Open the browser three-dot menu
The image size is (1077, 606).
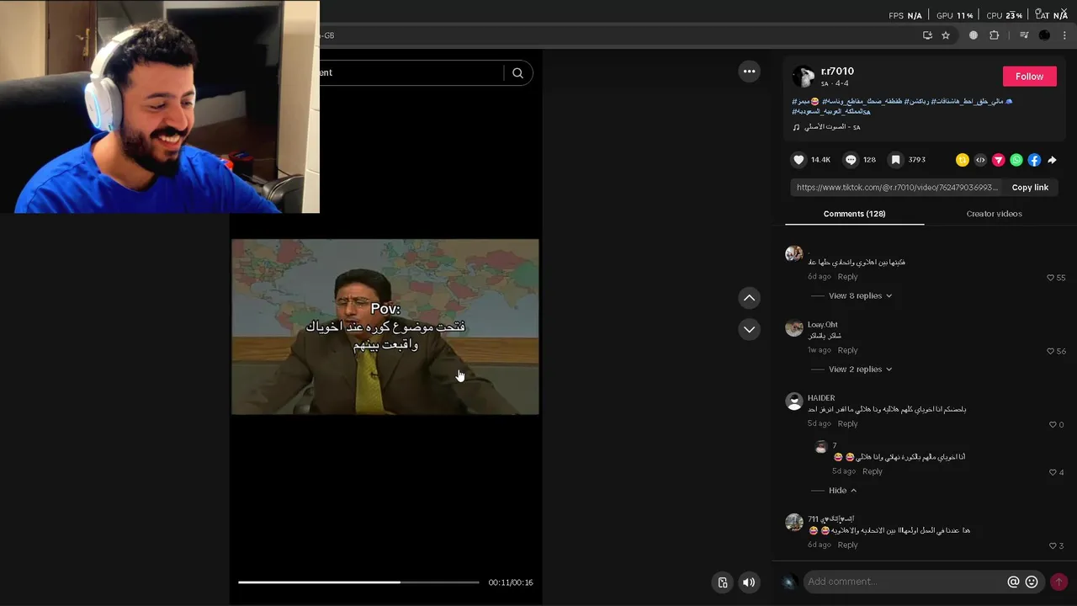(1064, 35)
